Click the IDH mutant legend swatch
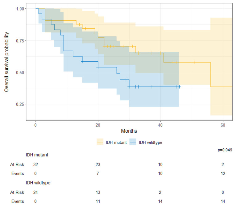The width and height of the screenshot is (237, 206). coord(100,142)
